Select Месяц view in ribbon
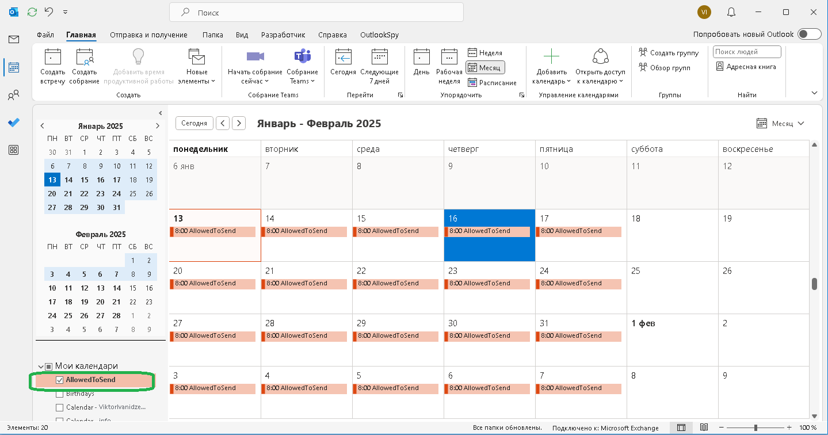This screenshot has width=828, height=435. click(485, 67)
